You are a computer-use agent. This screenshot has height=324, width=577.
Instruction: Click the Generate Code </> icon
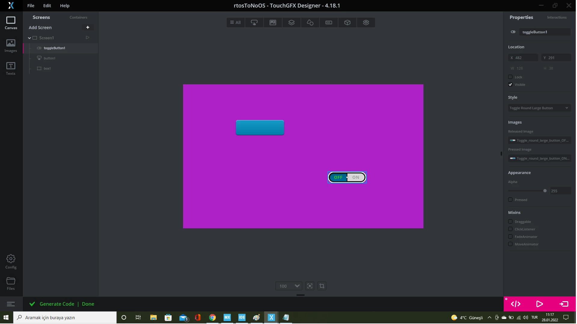click(516, 304)
